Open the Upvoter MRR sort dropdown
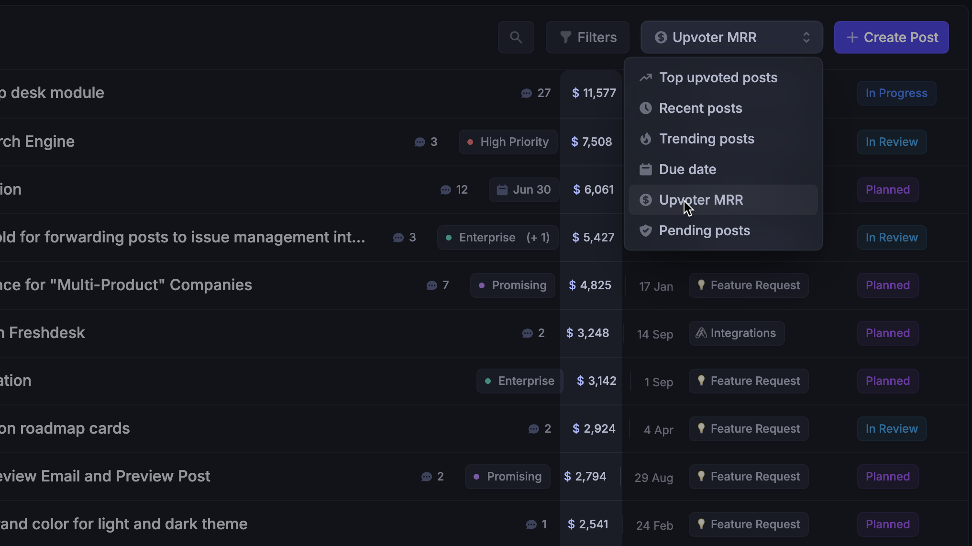Viewport: 972px width, 546px height. pos(731,37)
